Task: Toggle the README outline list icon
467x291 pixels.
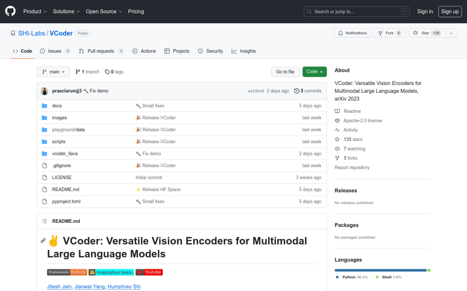Action: (44, 221)
